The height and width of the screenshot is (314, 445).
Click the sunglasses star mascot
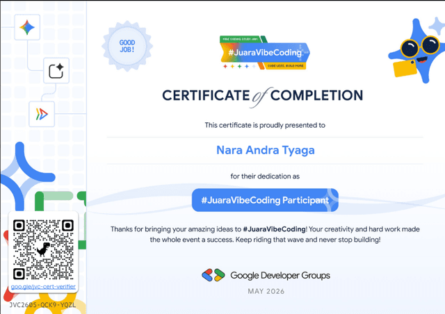point(416,51)
